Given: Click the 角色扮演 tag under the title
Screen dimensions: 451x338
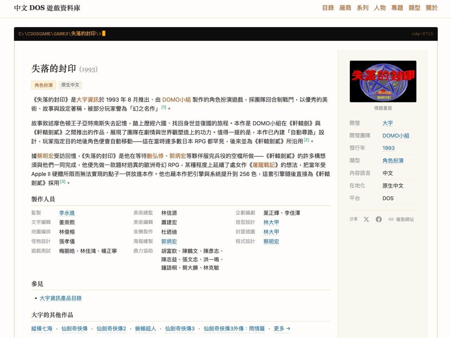Looking at the screenshot, I should coord(44,85).
